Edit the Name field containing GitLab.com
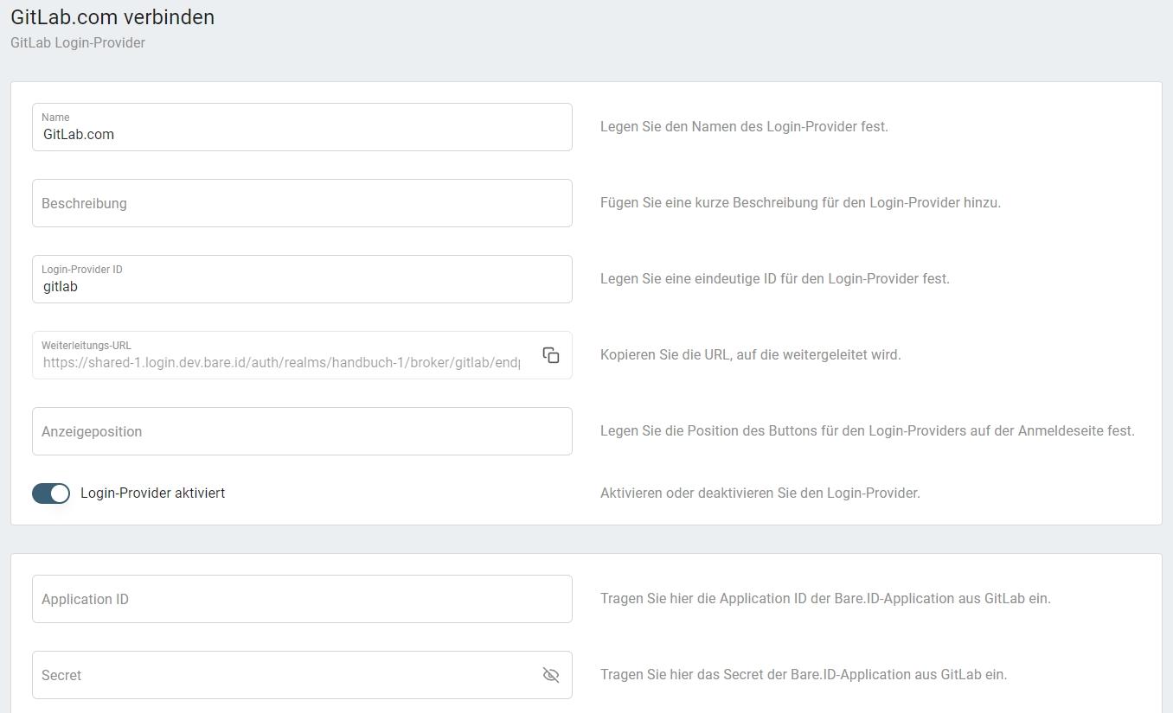1173x713 pixels. click(x=302, y=127)
